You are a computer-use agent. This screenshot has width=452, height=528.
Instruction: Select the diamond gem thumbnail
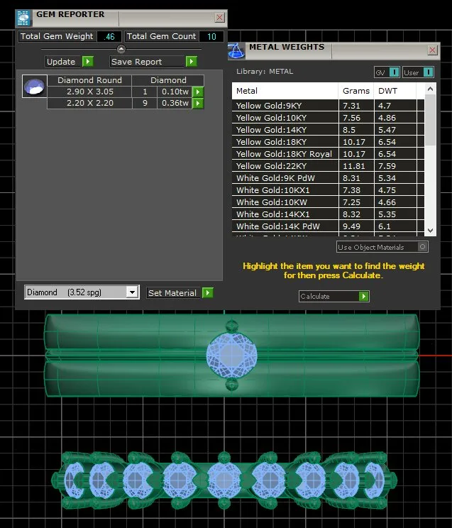pos(34,86)
